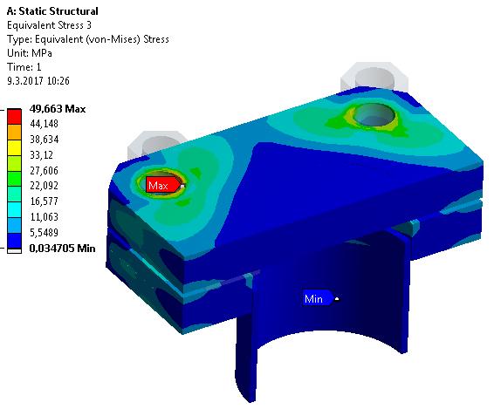
Task: Click the 0,034705 Min legend value
Action: [62, 249]
